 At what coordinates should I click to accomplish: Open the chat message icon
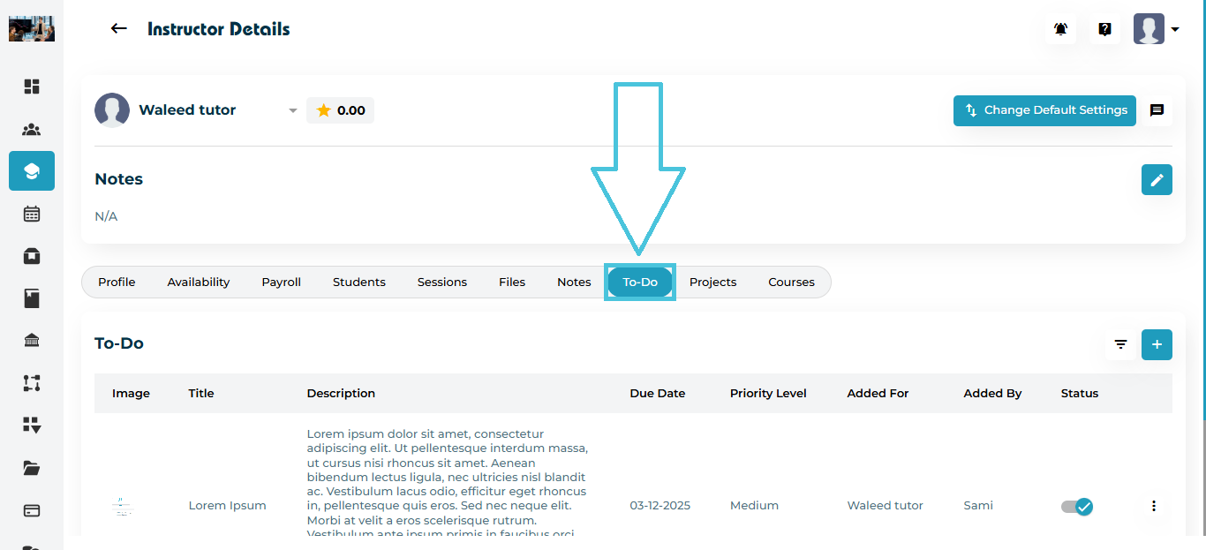tap(1157, 110)
